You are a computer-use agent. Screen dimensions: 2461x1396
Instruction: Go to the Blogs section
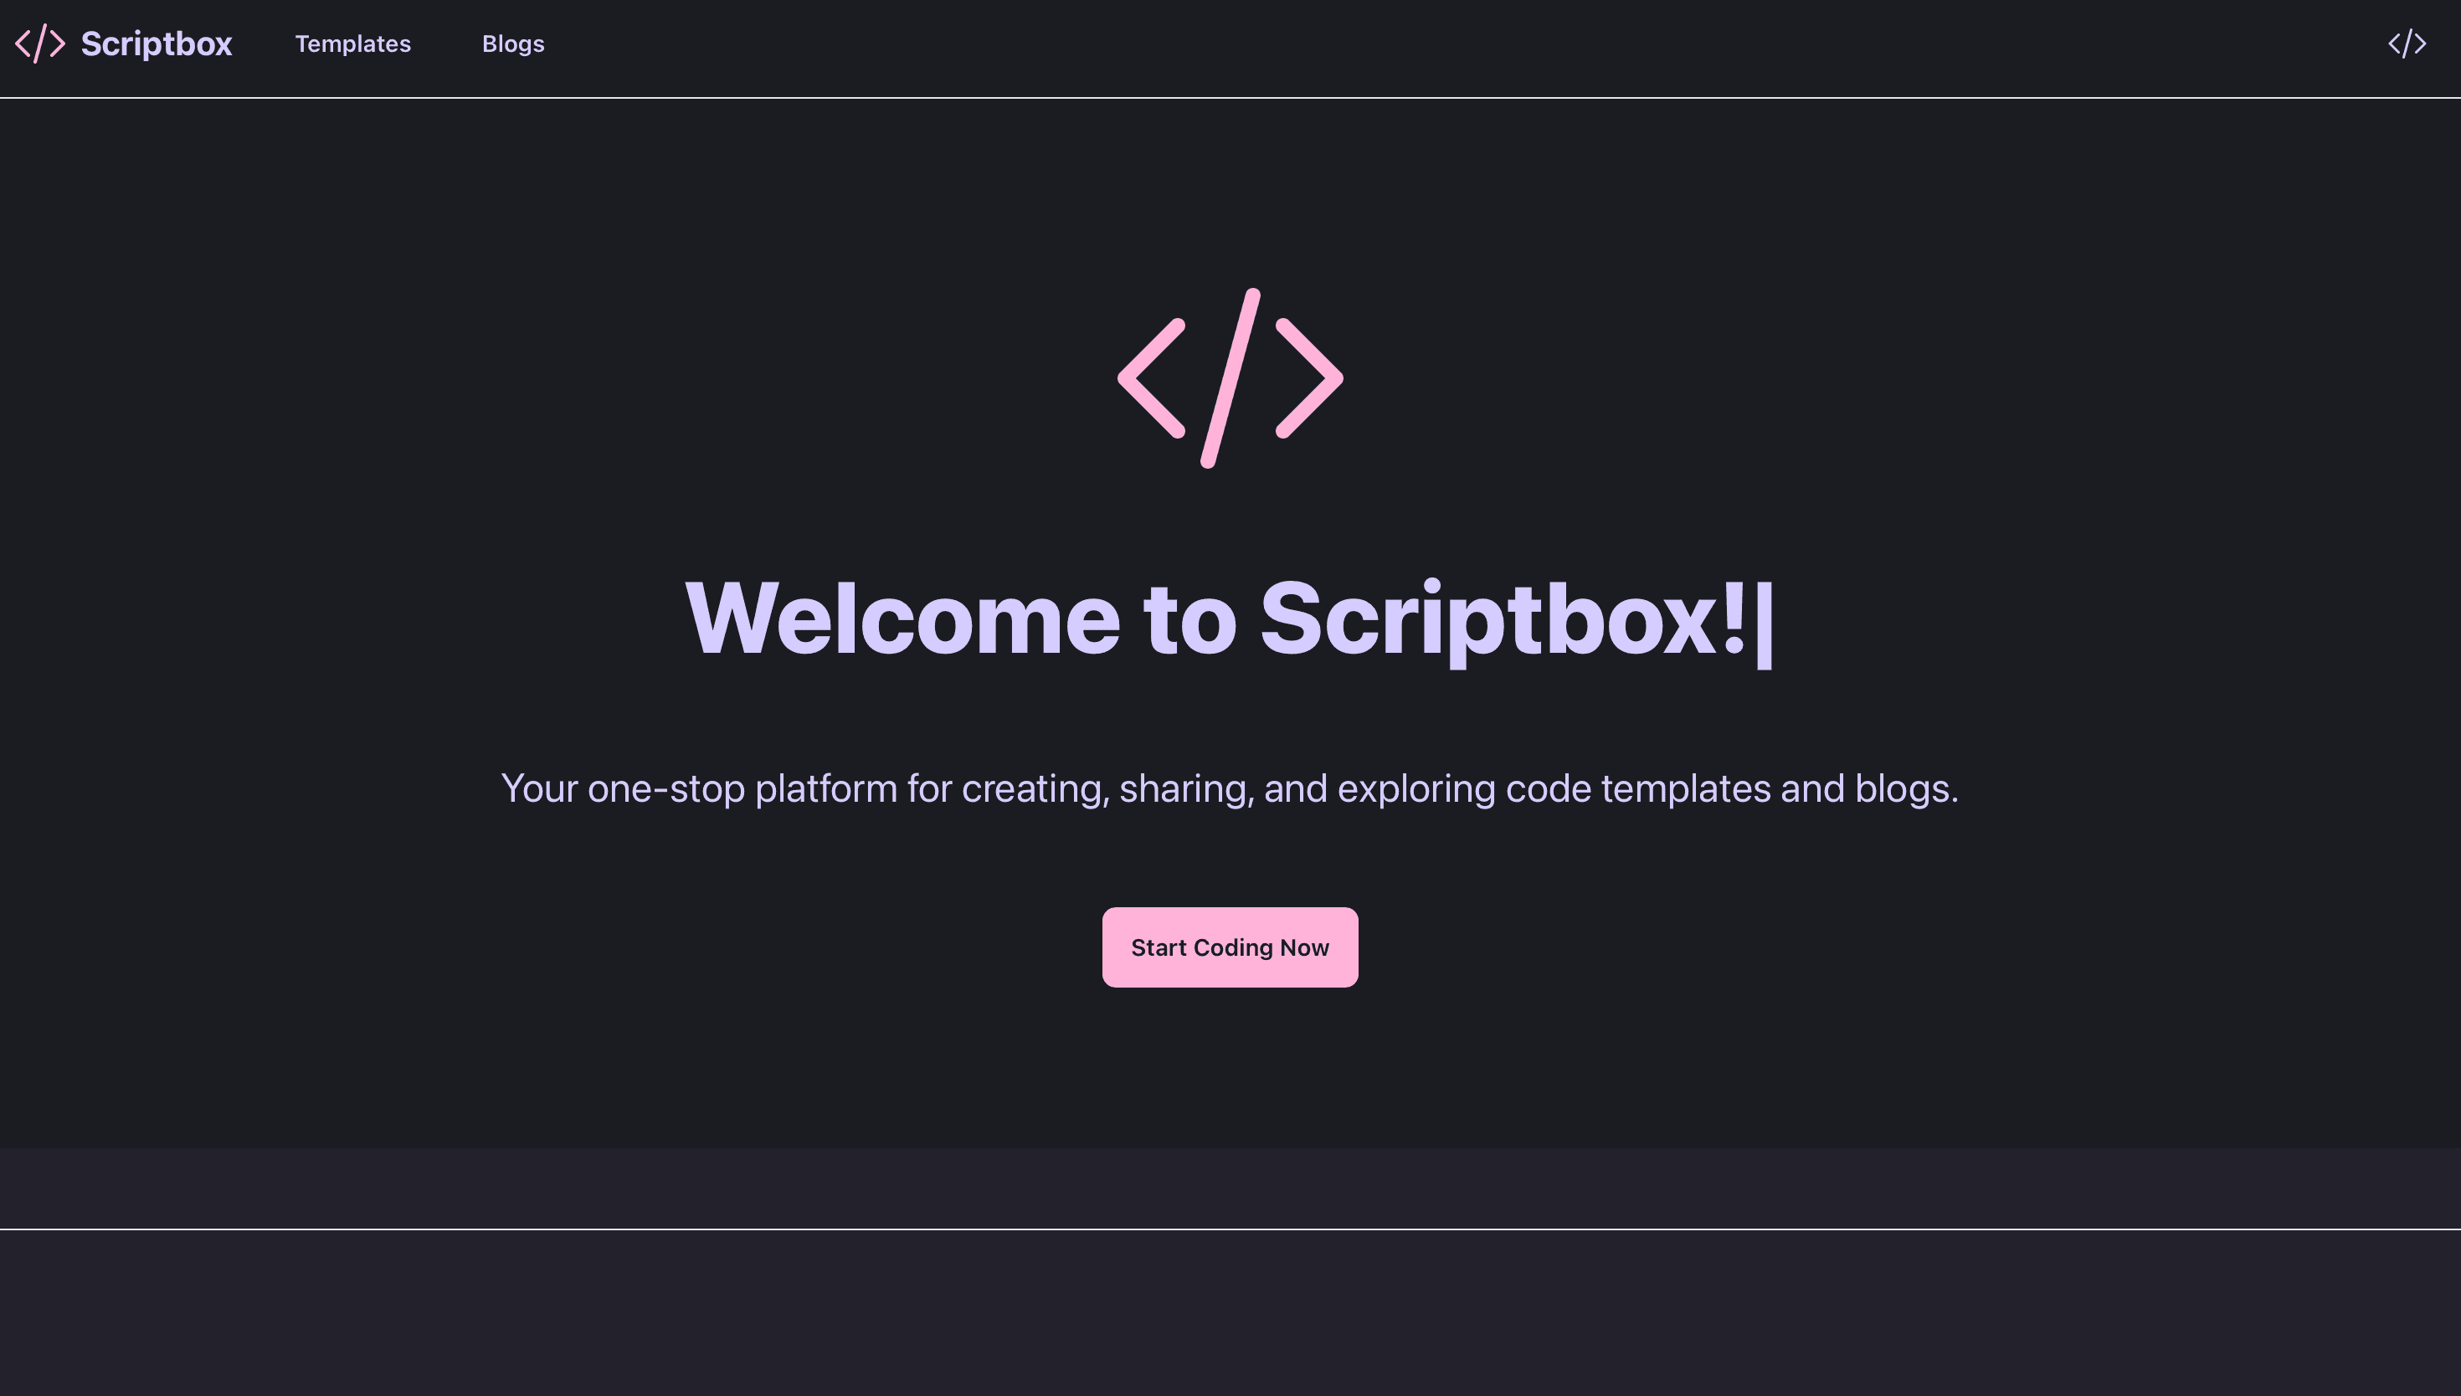point(513,44)
